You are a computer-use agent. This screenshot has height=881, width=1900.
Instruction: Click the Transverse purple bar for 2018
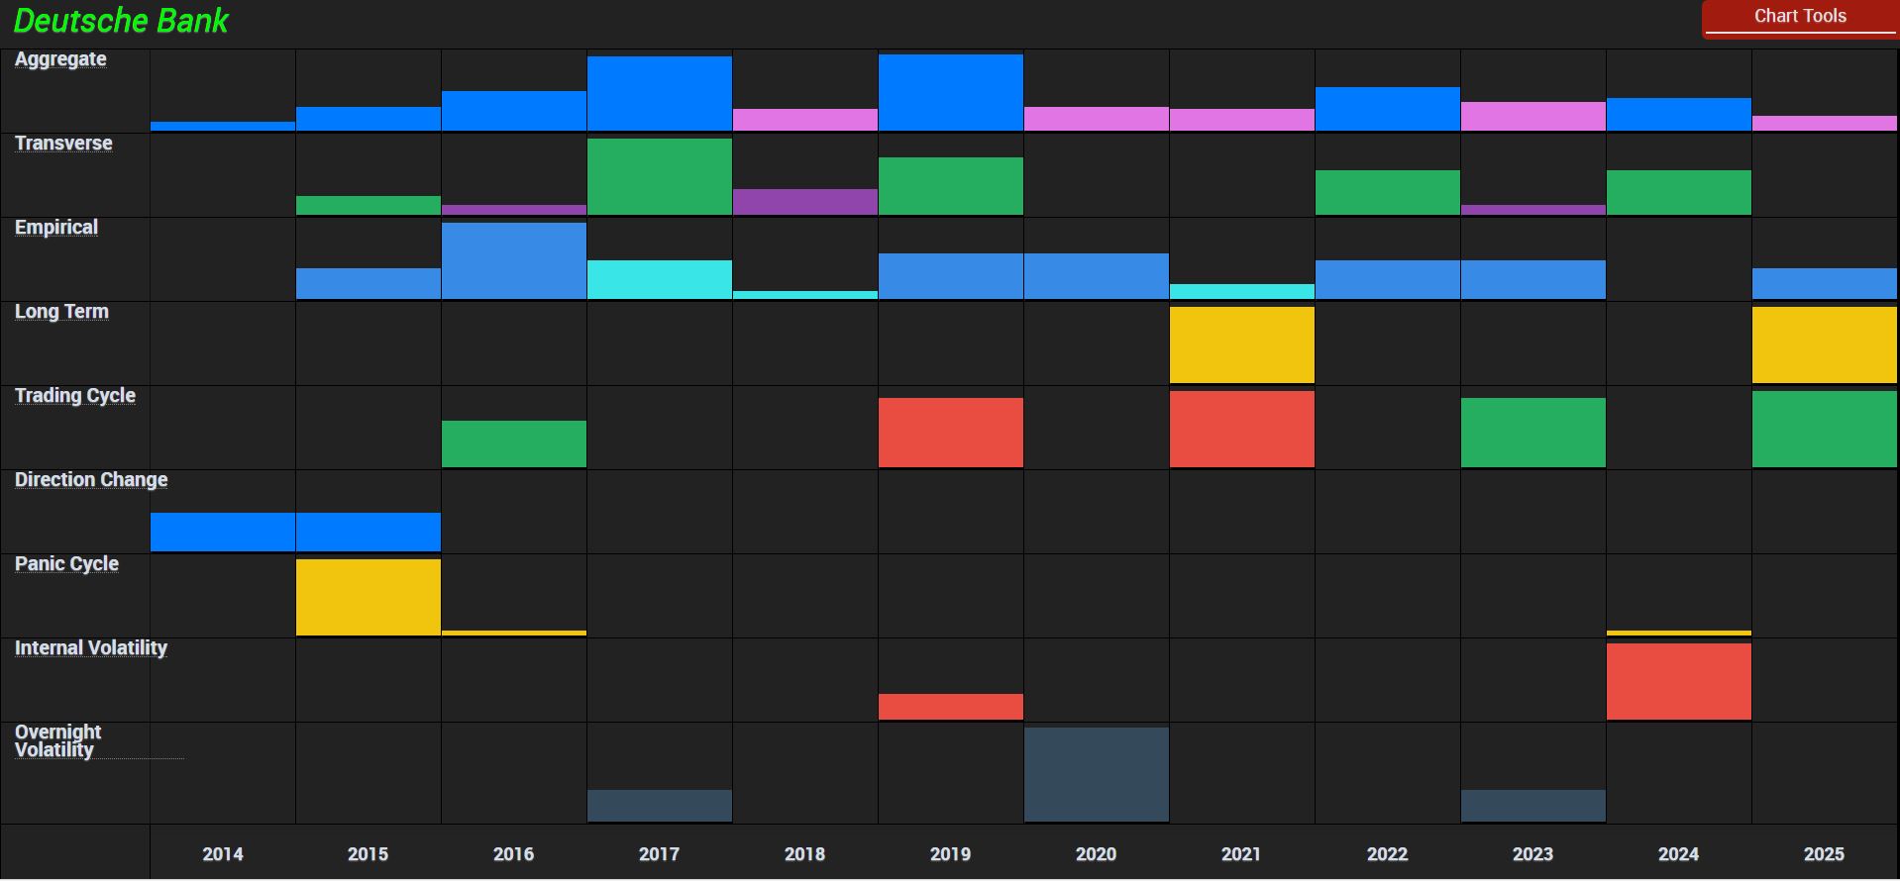click(805, 202)
